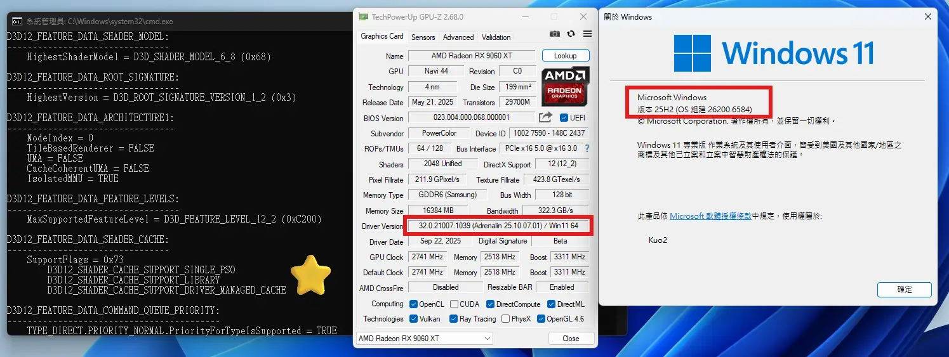Click the Bandwidth field 322.3 GB/s
Screen dimensions: 949x357
click(556, 211)
